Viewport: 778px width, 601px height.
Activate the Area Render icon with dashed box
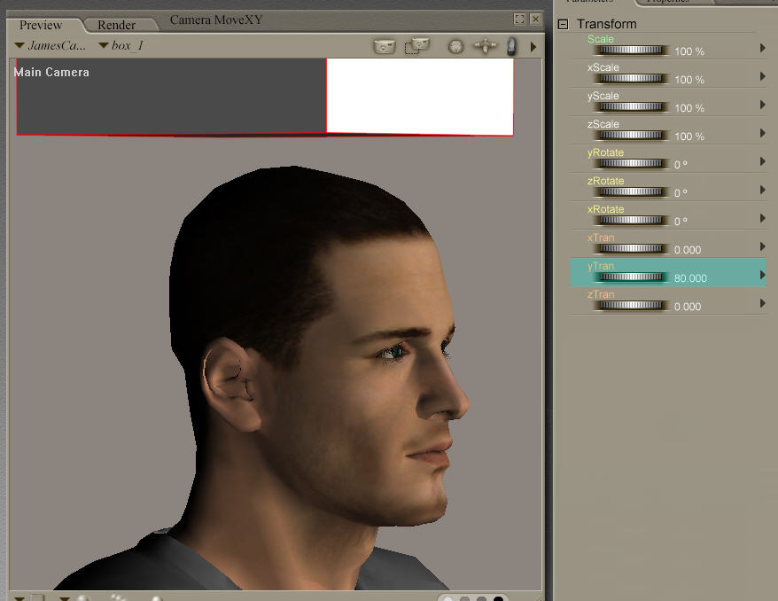point(417,46)
